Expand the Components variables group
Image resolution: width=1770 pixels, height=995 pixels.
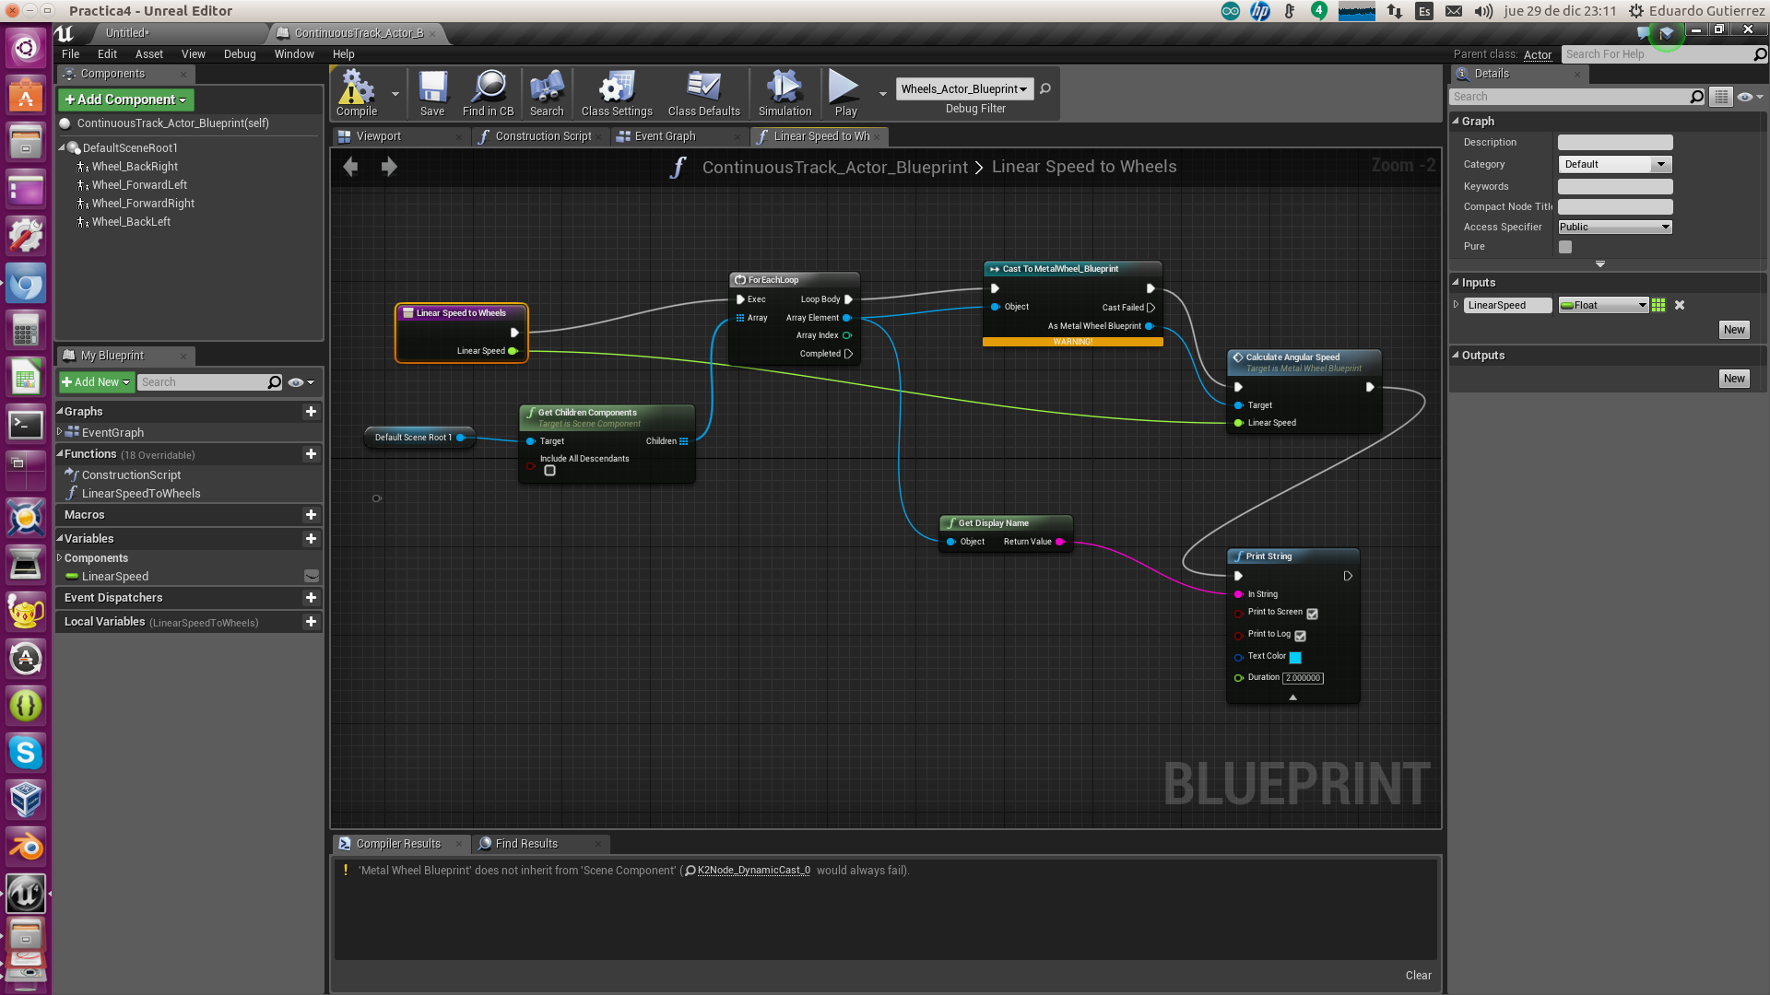[60, 557]
